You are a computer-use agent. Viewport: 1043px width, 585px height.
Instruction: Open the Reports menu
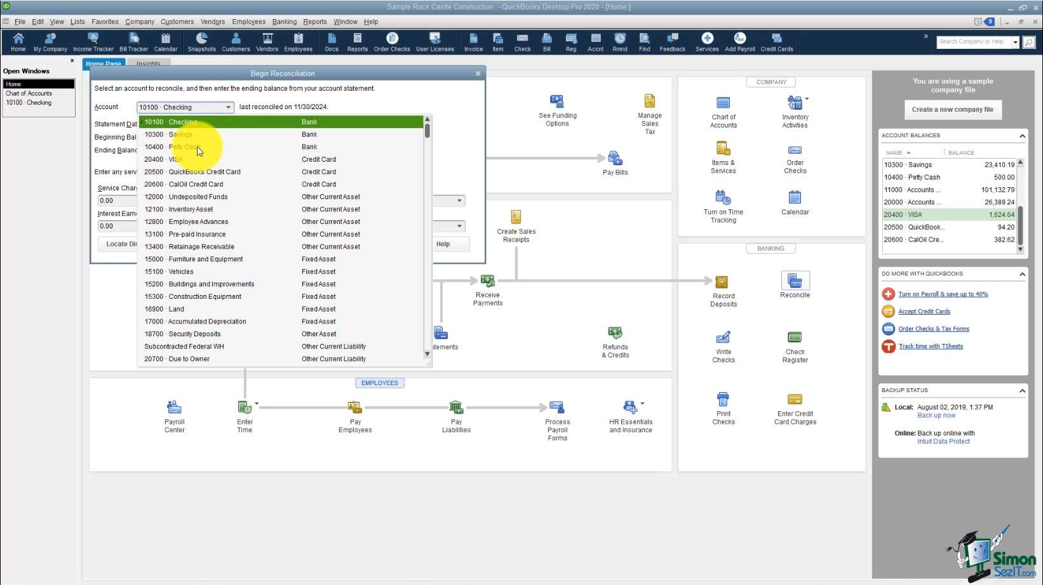(314, 22)
